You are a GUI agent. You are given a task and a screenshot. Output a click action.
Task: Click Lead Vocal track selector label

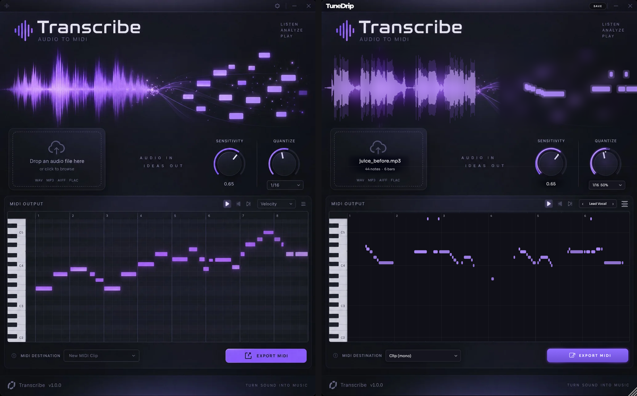(598, 204)
